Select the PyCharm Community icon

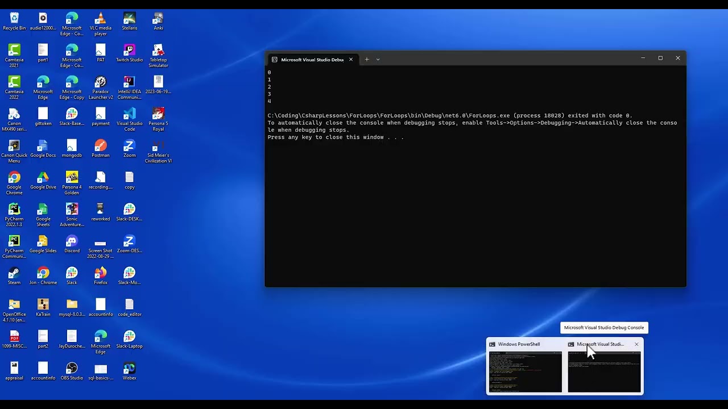[x=14, y=247]
